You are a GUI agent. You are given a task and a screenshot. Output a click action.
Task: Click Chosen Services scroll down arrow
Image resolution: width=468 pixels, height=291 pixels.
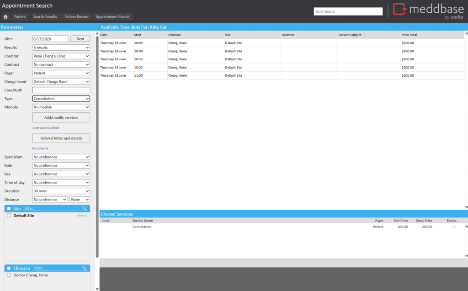point(466,256)
